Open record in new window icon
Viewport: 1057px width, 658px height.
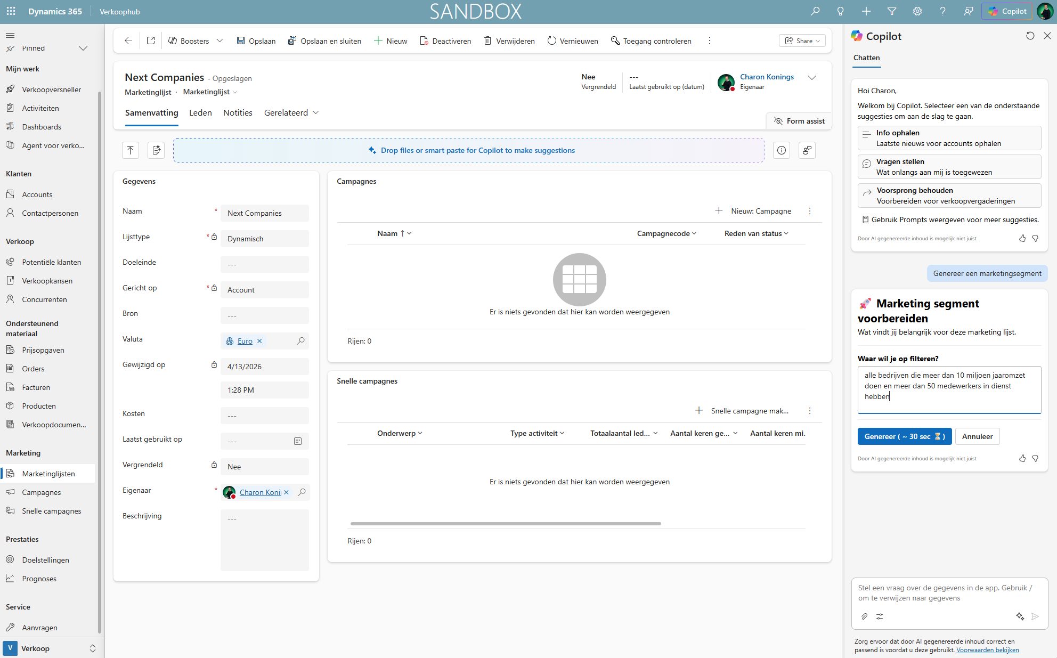coord(151,41)
